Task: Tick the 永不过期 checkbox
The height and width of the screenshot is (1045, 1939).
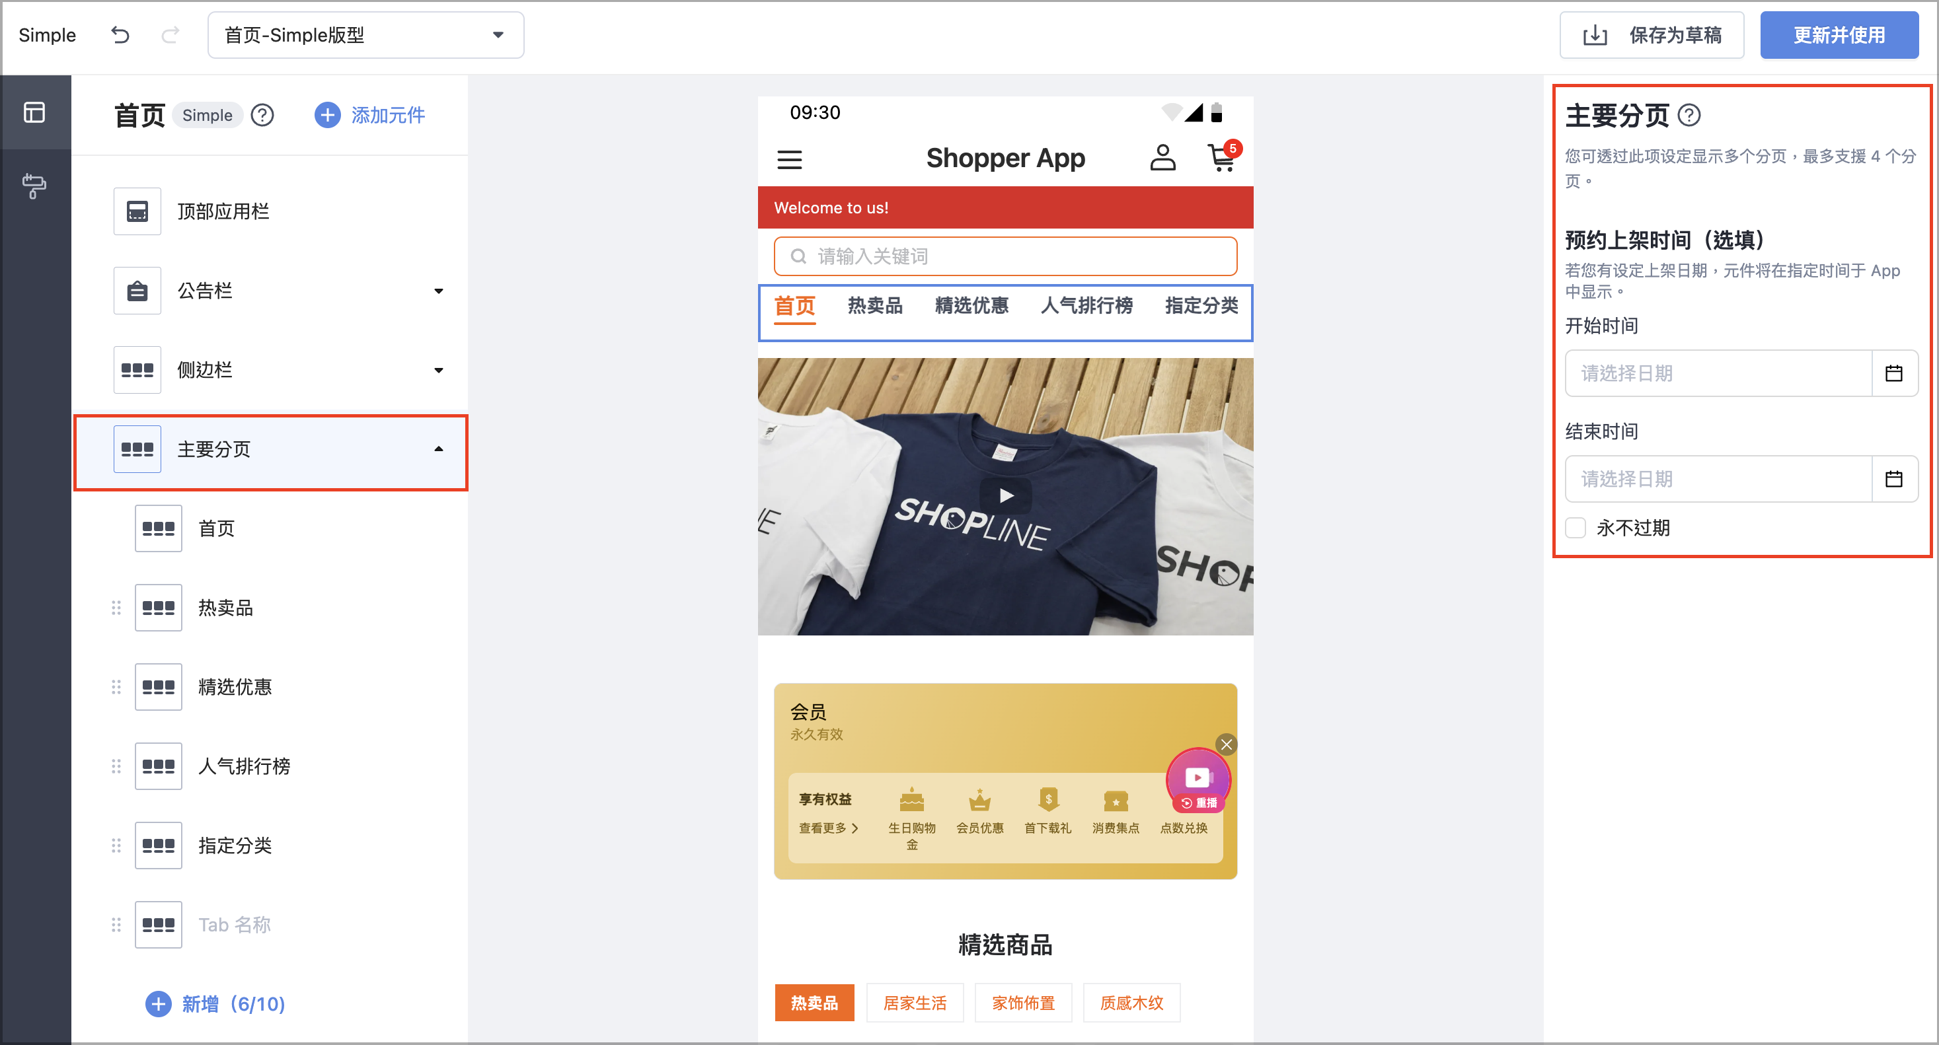Action: (x=1576, y=528)
